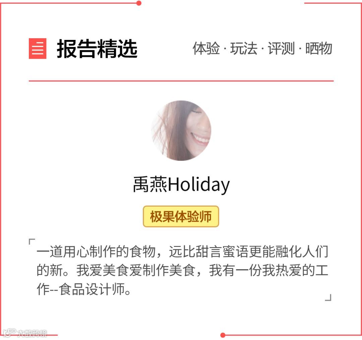Click the red dot on top border
Image resolution: width=362 pixels, height=340 pixels.
[139, 3]
